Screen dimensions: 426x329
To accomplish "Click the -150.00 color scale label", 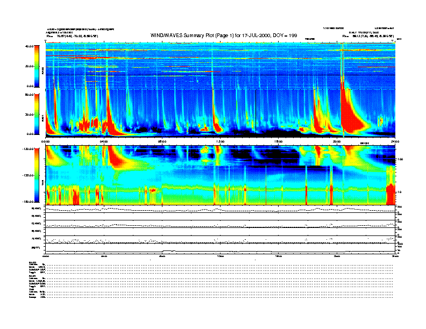I will [28, 202].
